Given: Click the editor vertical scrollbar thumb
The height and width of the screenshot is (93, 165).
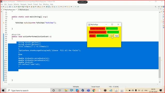Looking at the screenshot, I should pos(160,67).
